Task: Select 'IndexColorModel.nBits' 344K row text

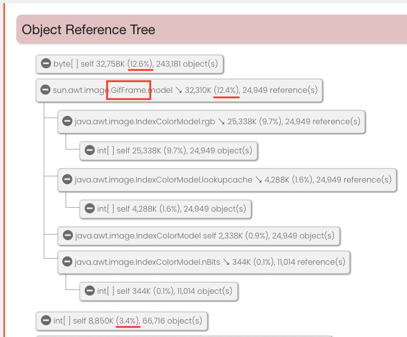Action: 210,262
